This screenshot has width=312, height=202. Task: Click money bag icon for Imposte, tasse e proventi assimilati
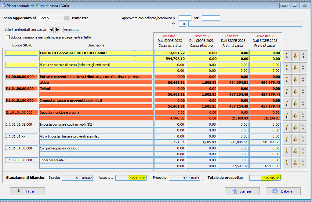[295, 103]
